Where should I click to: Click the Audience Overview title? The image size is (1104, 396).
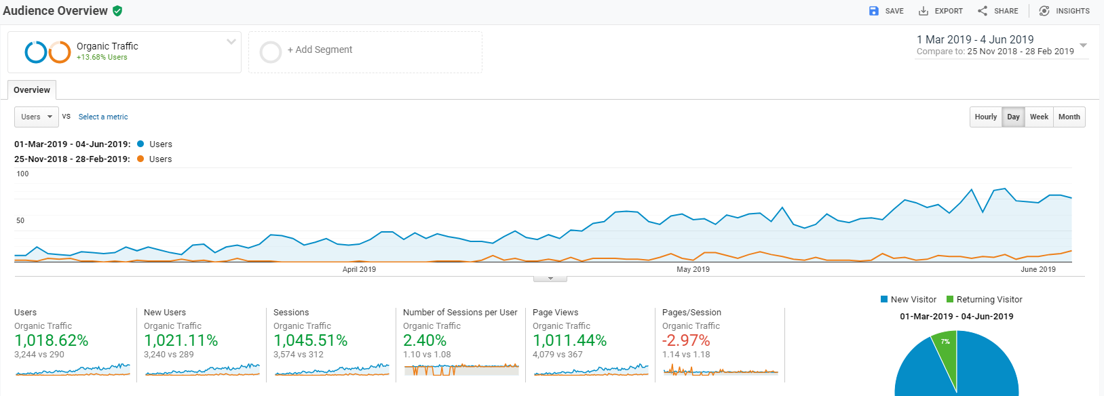point(55,11)
